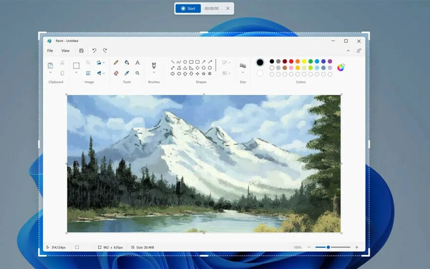Choose the brown palette color
Image resolution: width=430 pixels, height=269 pixels.
pyautogui.click(x=285, y=68)
